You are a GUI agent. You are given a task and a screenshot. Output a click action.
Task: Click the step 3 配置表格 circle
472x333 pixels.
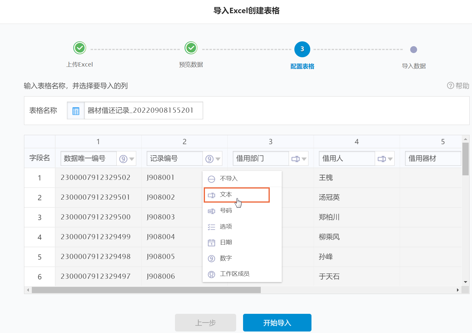pyautogui.click(x=302, y=49)
